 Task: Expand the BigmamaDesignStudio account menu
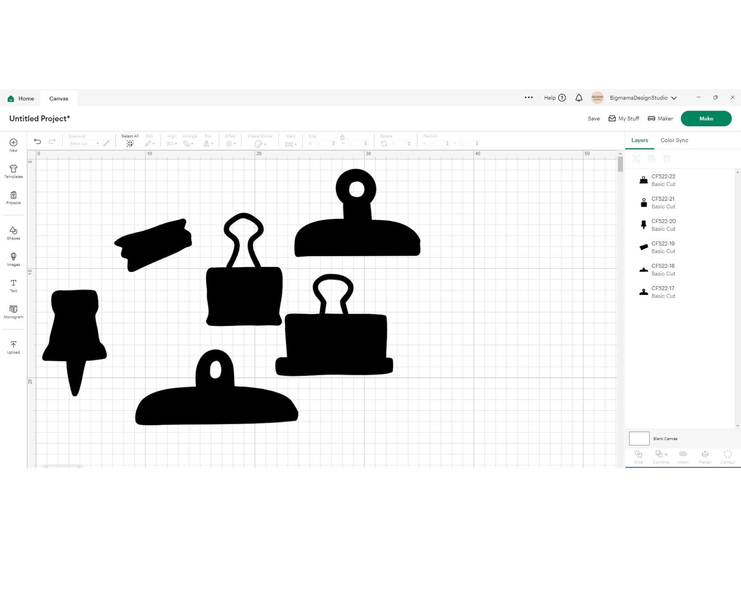pyautogui.click(x=643, y=98)
